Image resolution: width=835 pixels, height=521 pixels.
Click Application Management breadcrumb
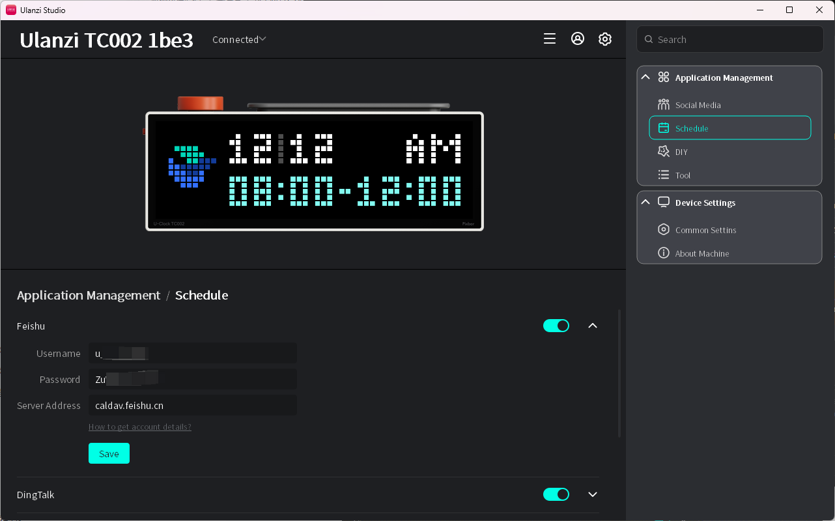coord(89,296)
